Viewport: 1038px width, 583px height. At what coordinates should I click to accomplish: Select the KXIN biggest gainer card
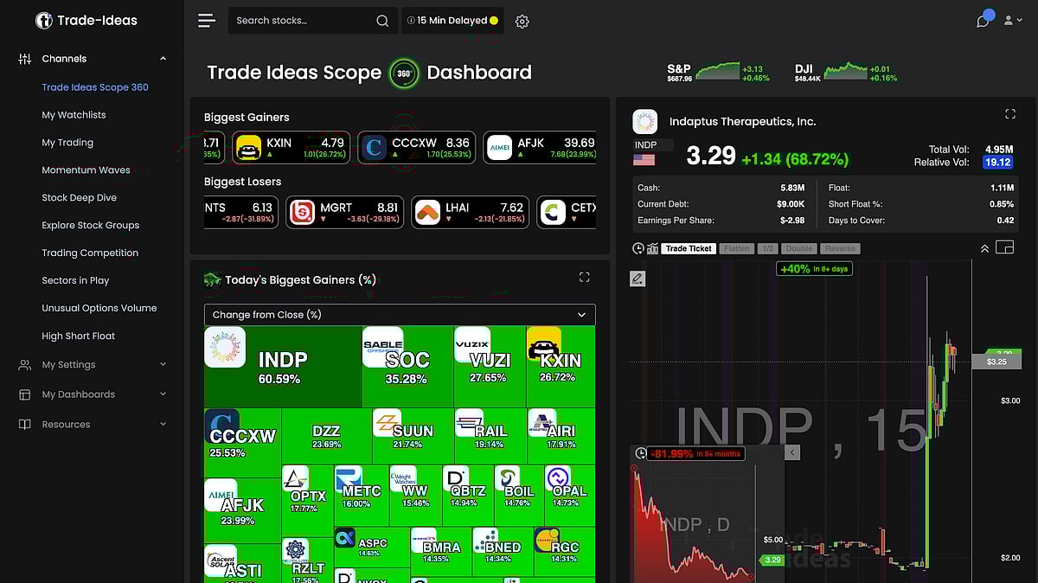tap(291, 148)
